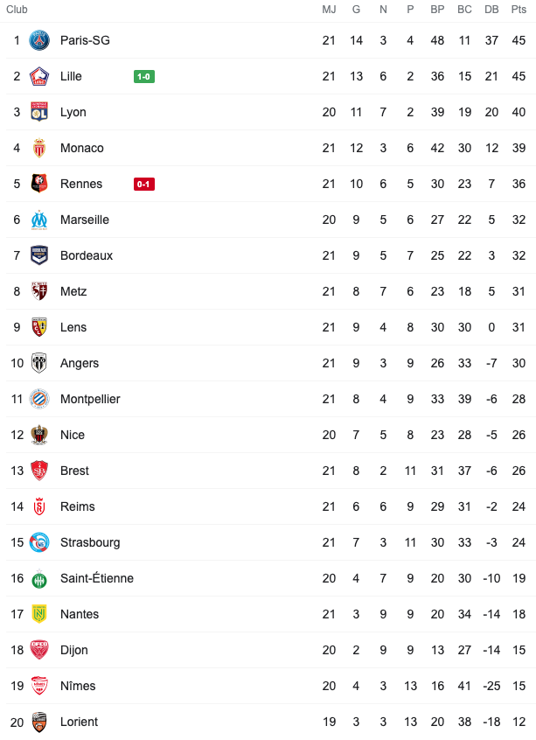Click the Monaco club crest
The width and height of the screenshot is (536, 740).
39,148
